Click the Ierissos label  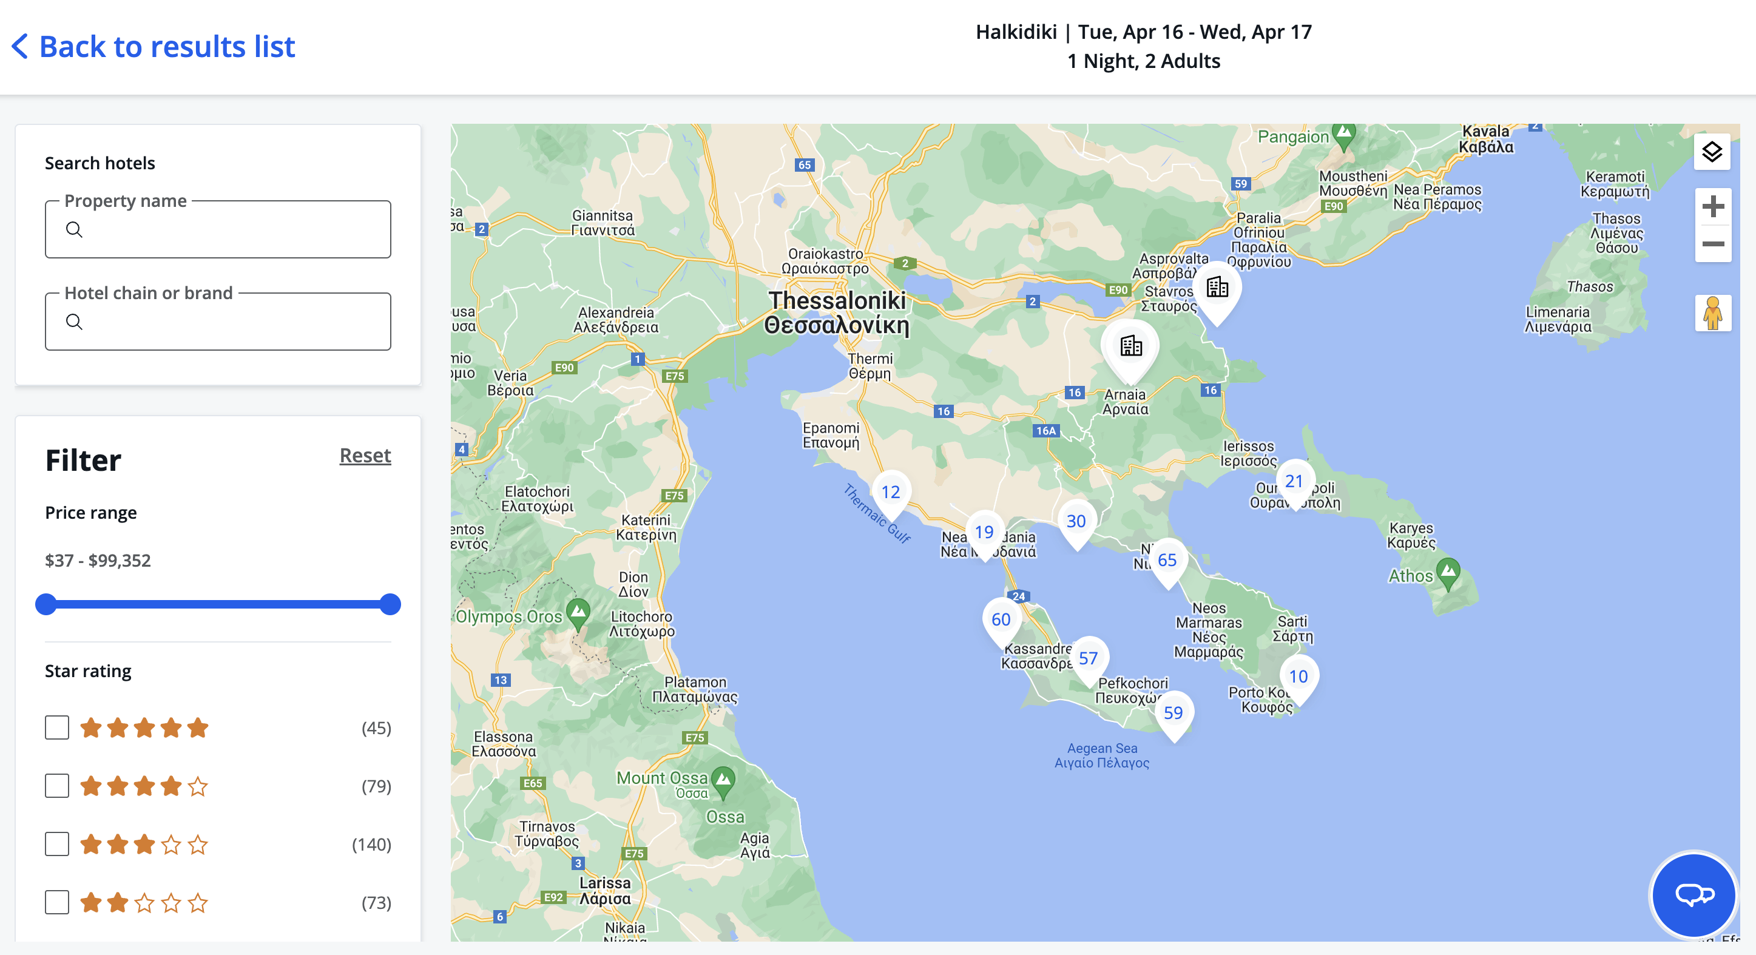[1248, 453]
